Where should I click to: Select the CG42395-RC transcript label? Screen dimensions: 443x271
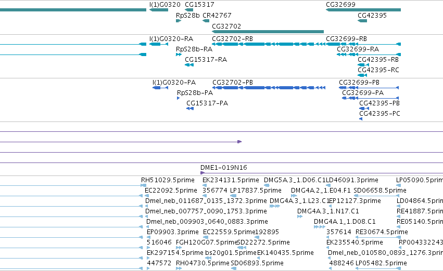[x=378, y=70]
